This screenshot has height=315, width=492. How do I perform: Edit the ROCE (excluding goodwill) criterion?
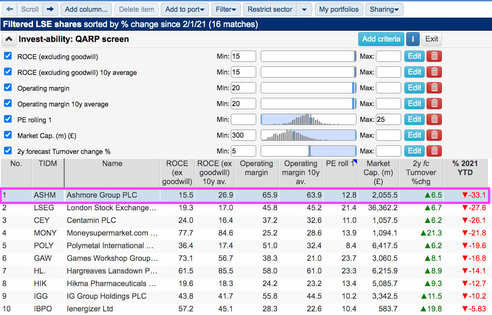pyautogui.click(x=414, y=56)
